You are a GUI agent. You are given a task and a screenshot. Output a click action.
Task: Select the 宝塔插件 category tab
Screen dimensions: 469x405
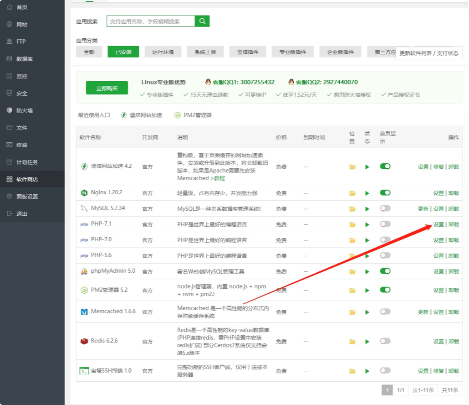click(x=248, y=52)
